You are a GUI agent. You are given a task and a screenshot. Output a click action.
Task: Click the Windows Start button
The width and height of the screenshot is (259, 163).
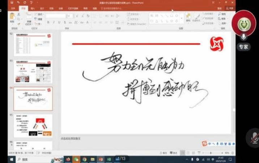tap(12, 159)
